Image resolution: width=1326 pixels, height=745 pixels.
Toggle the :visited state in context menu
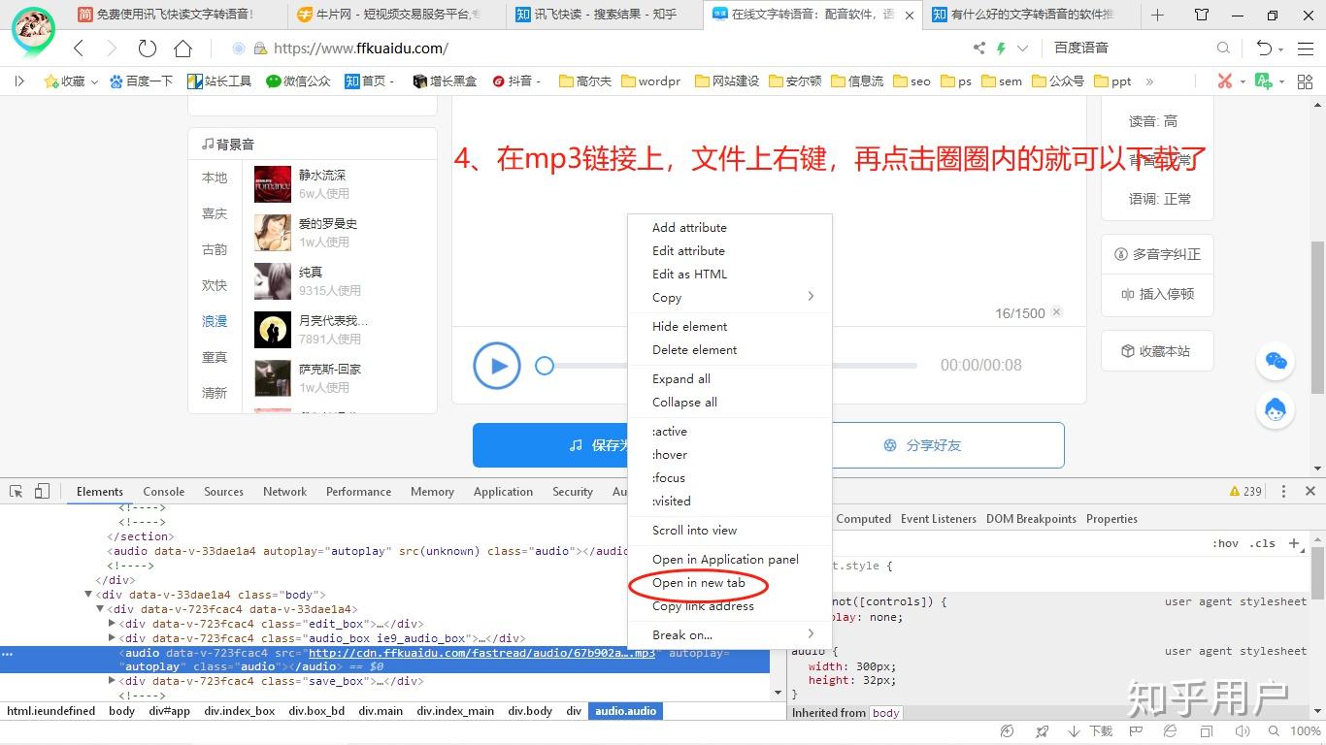(729, 502)
